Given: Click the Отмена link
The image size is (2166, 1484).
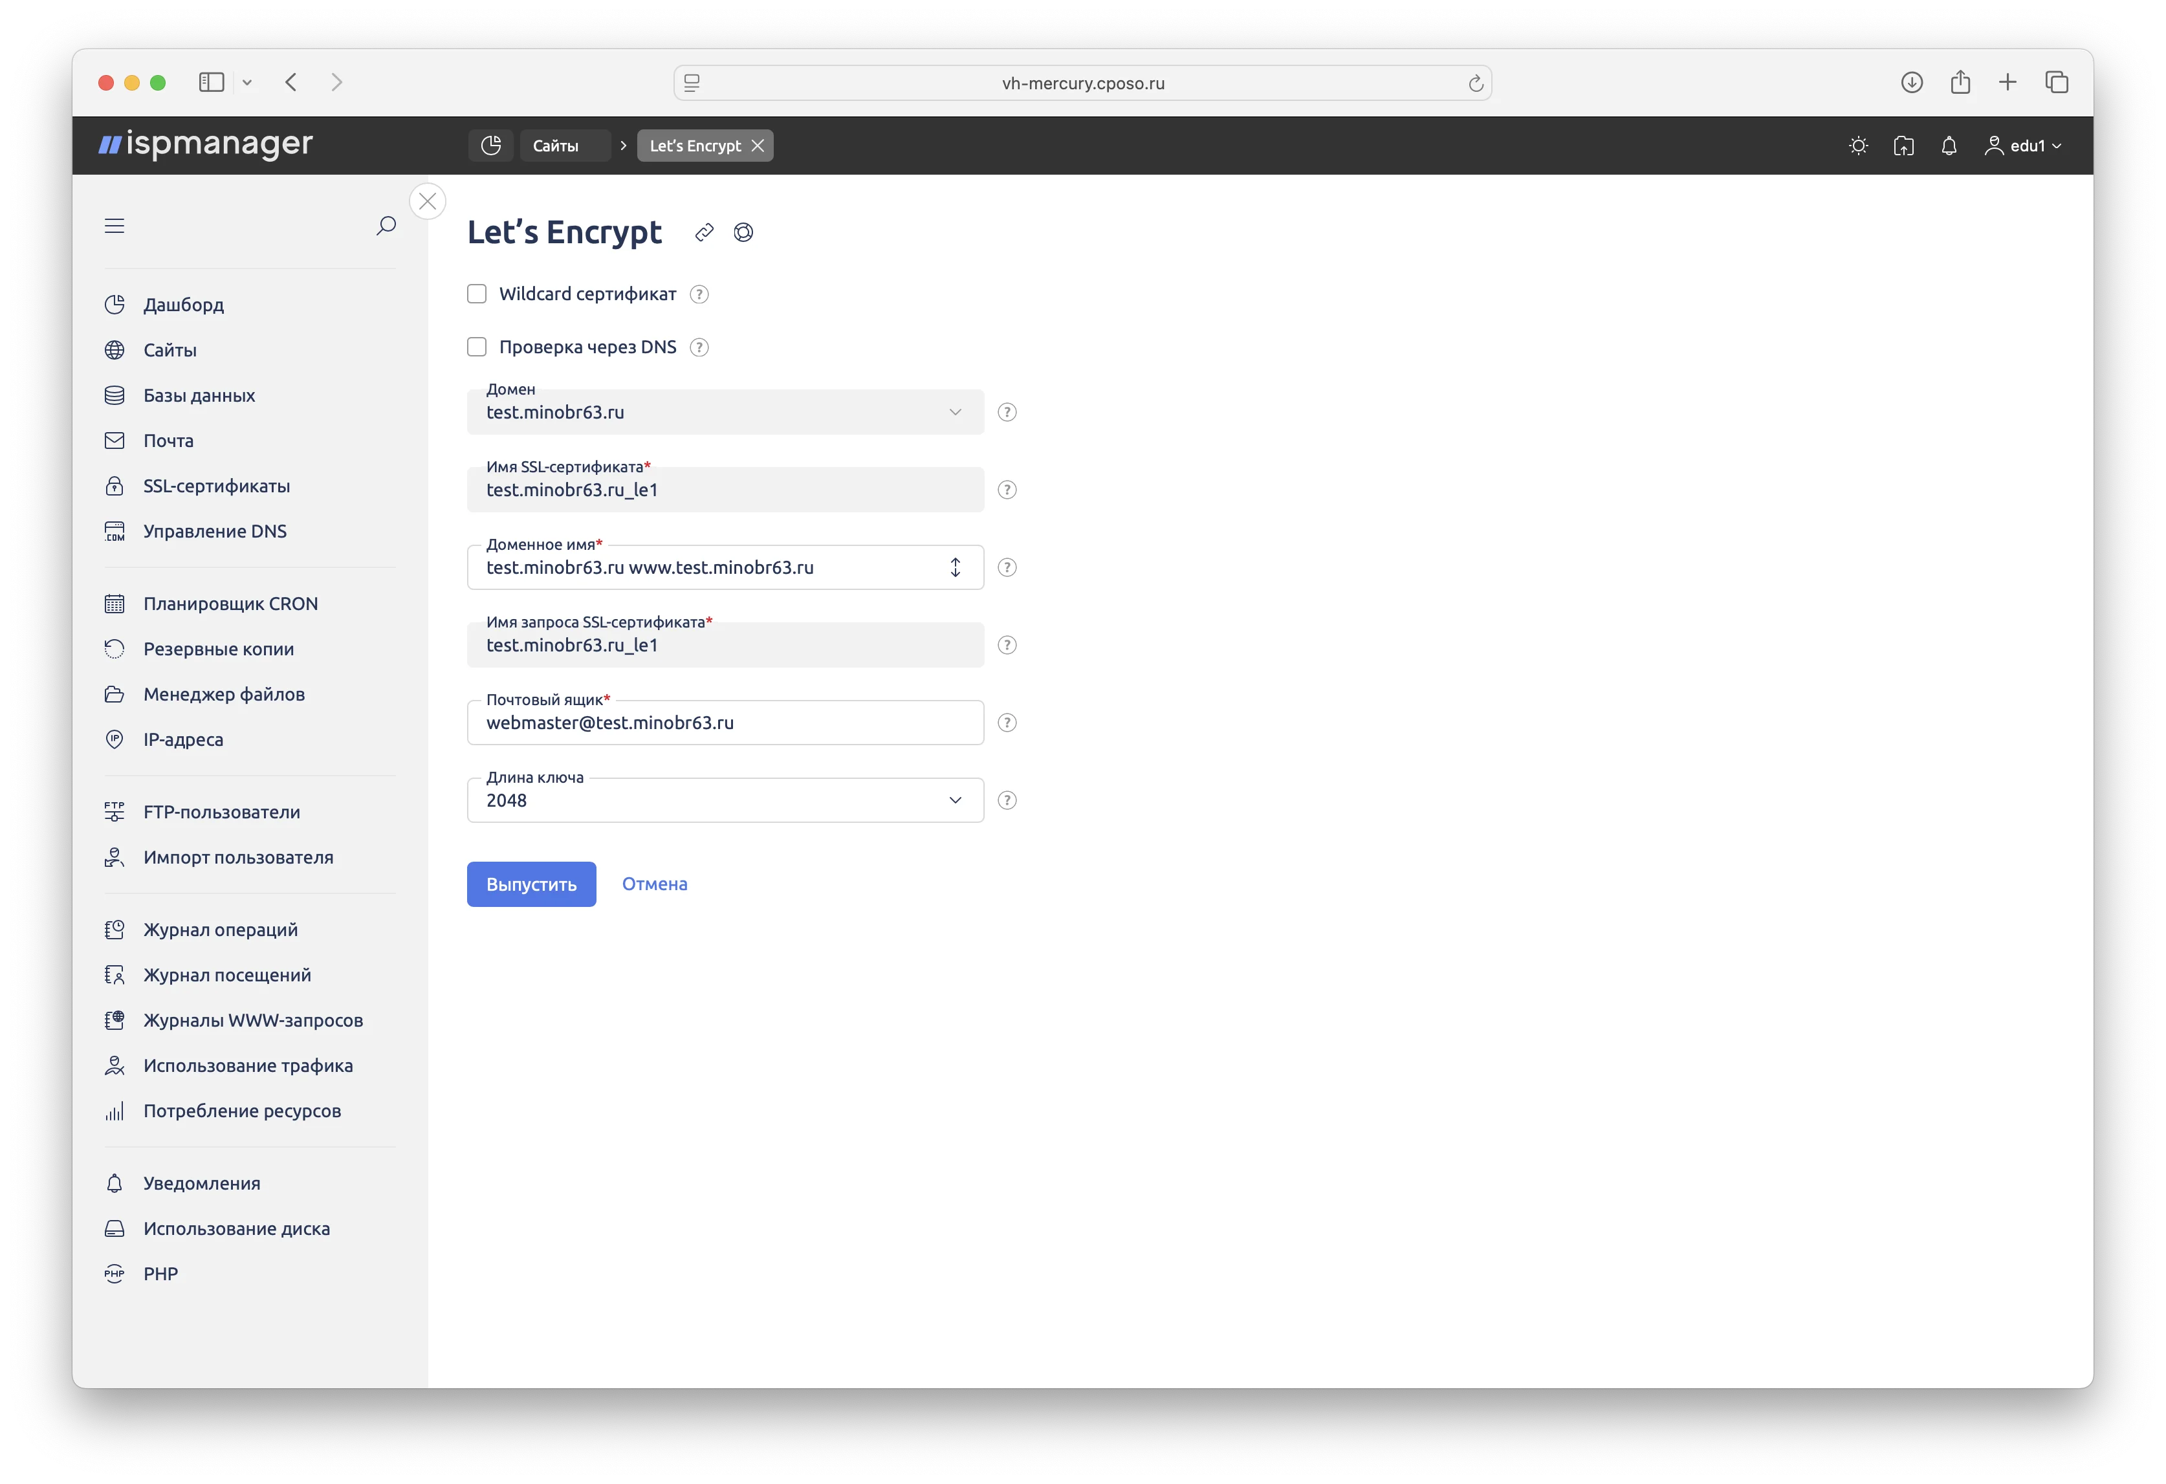Looking at the screenshot, I should click(x=654, y=884).
